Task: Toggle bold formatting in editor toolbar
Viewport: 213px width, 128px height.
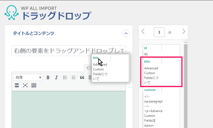Action: coord(48,78)
